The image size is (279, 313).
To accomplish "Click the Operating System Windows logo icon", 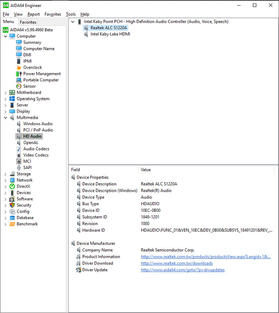I will coord(12,99).
